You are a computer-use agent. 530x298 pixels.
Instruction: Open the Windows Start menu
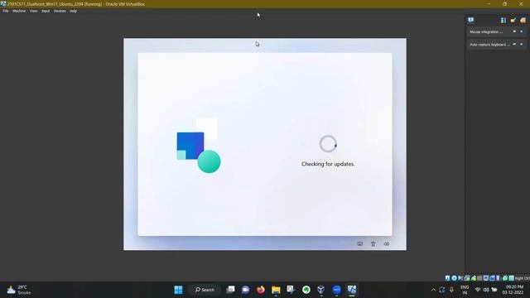(178, 290)
